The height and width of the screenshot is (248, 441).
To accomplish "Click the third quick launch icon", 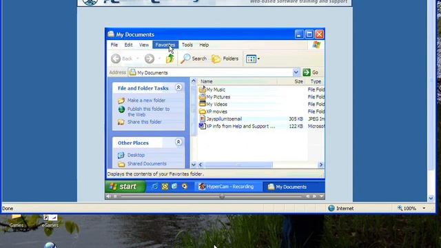I will 174,187.
